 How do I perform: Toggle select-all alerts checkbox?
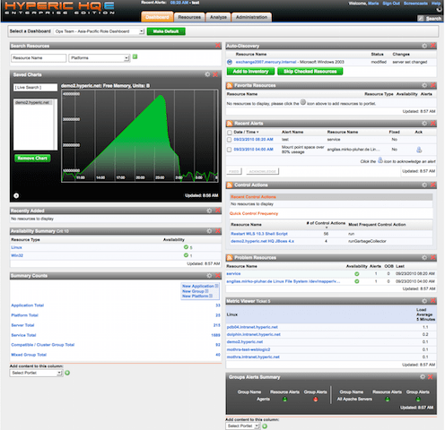(x=230, y=133)
